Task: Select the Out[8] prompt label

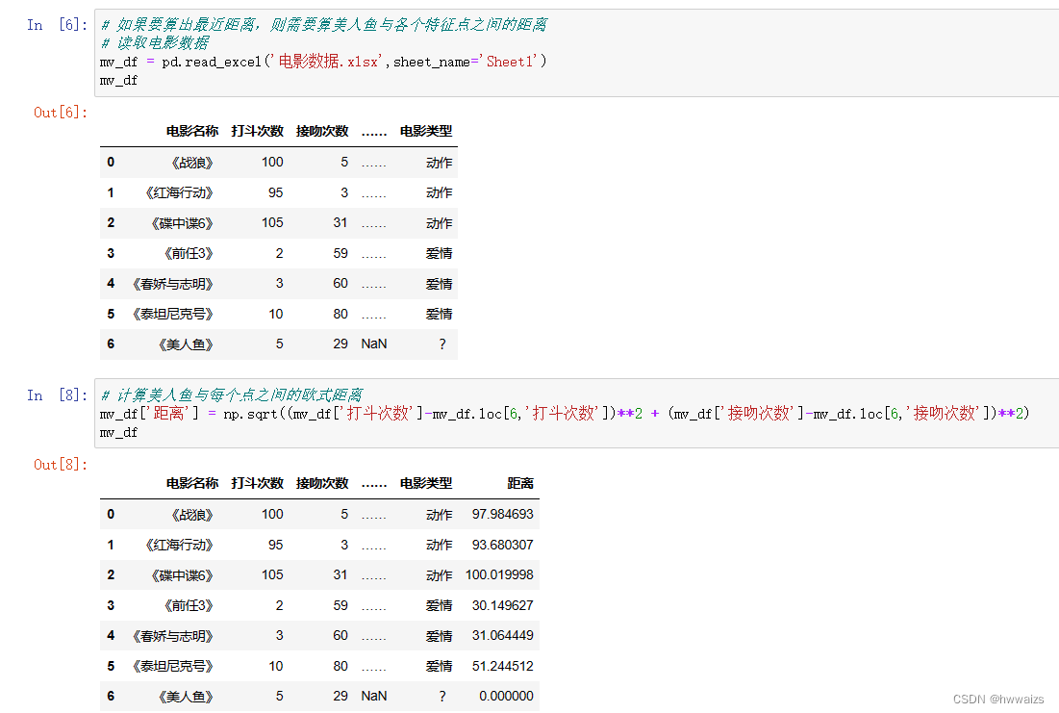Action: (x=61, y=465)
